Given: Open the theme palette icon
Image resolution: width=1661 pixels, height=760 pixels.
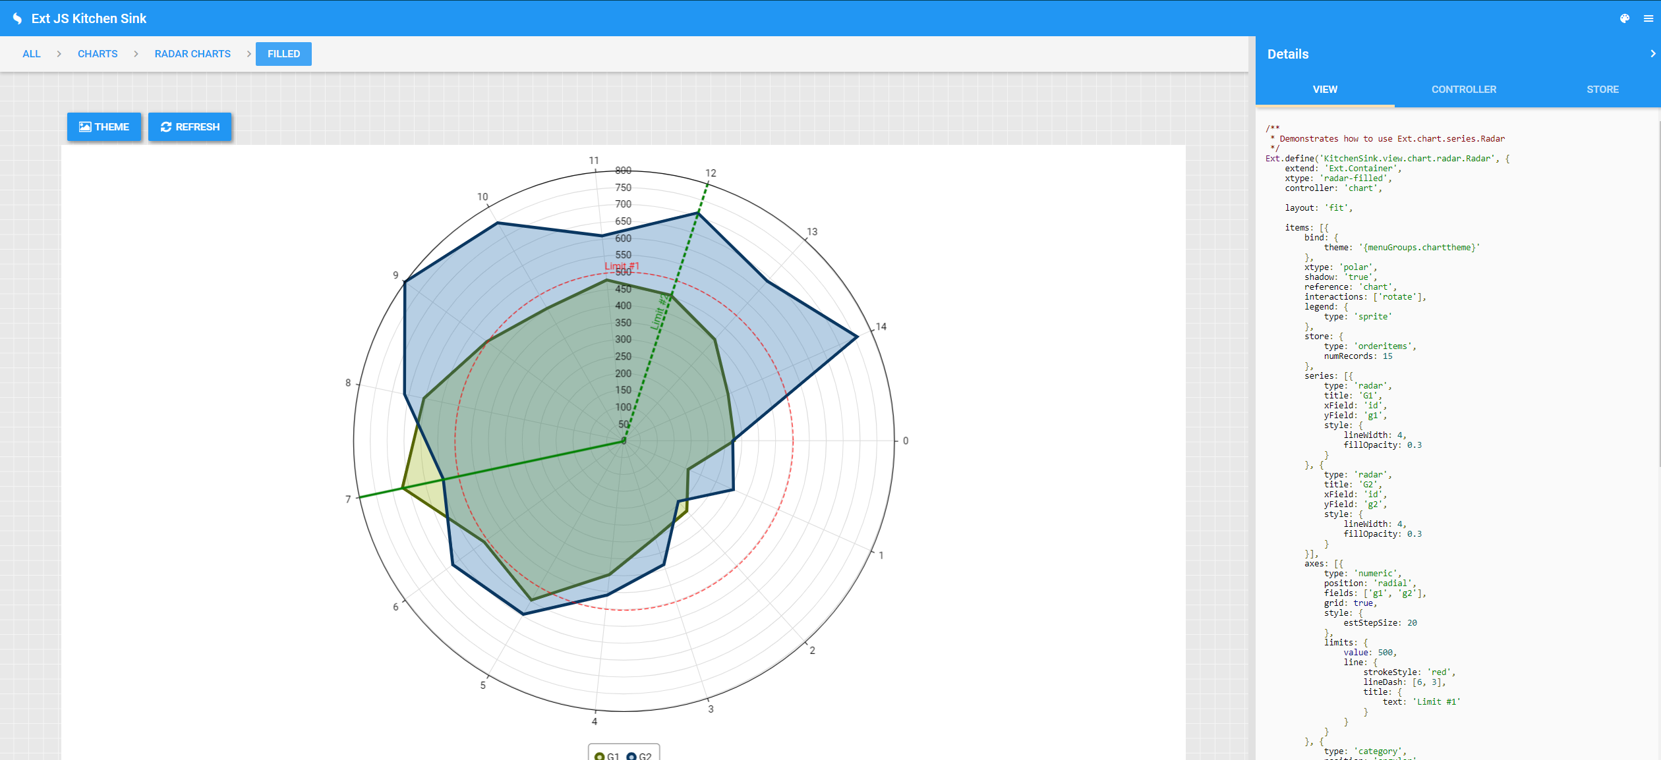Looking at the screenshot, I should (1625, 18).
